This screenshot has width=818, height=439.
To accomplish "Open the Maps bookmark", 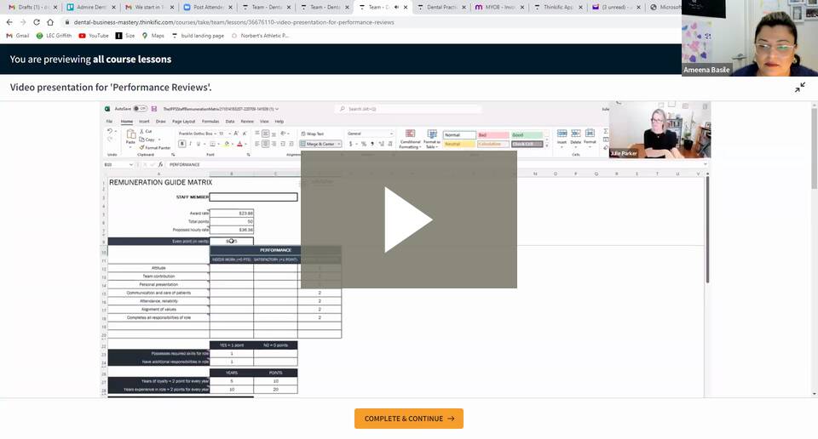I will [153, 36].
